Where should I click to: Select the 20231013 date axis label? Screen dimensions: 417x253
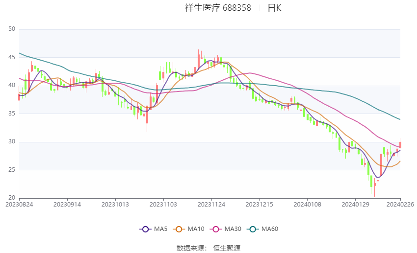click(115, 205)
